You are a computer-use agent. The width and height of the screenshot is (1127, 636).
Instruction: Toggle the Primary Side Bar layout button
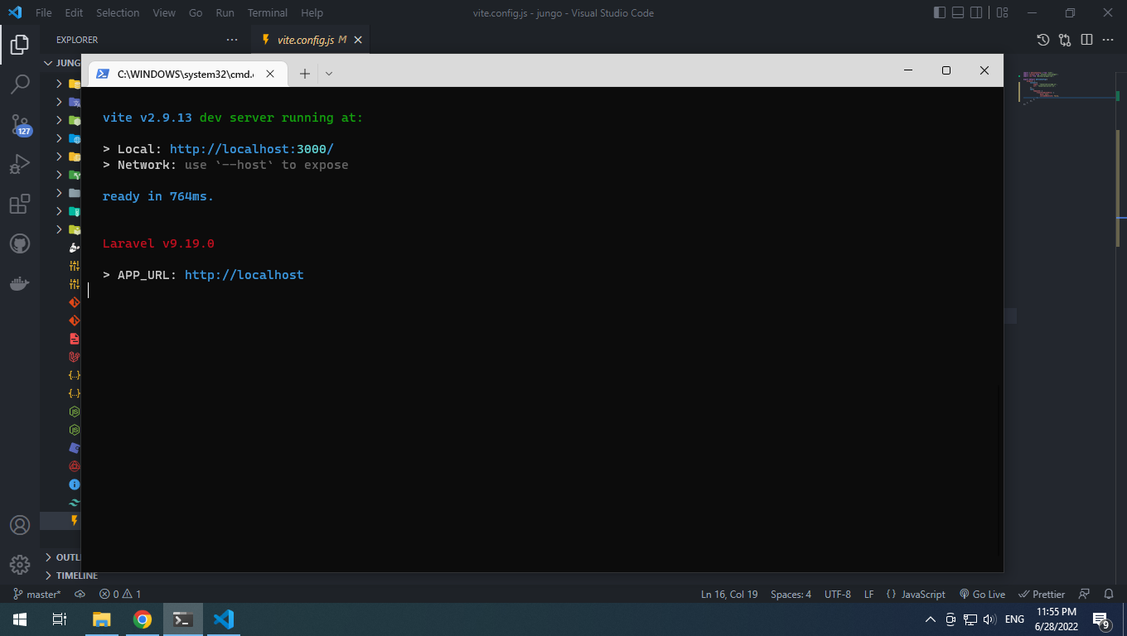click(x=940, y=13)
